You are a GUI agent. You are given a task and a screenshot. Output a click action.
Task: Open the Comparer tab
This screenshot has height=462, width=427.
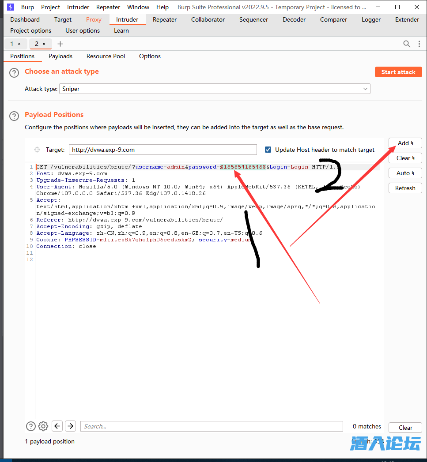coord(333,19)
